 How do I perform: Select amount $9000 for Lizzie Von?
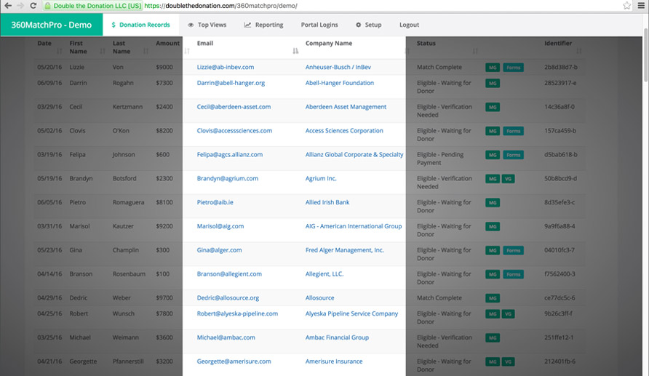click(x=164, y=67)
